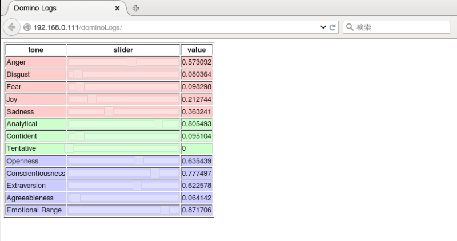Open a new tab with the plus icon
This screenshot has width=457, height=241.
pyautogui.click(x=135, y=8)
